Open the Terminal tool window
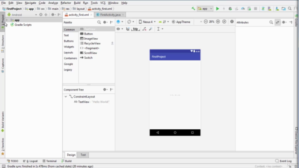The height and width of the screenshot is (168, 299). [50, 161]
